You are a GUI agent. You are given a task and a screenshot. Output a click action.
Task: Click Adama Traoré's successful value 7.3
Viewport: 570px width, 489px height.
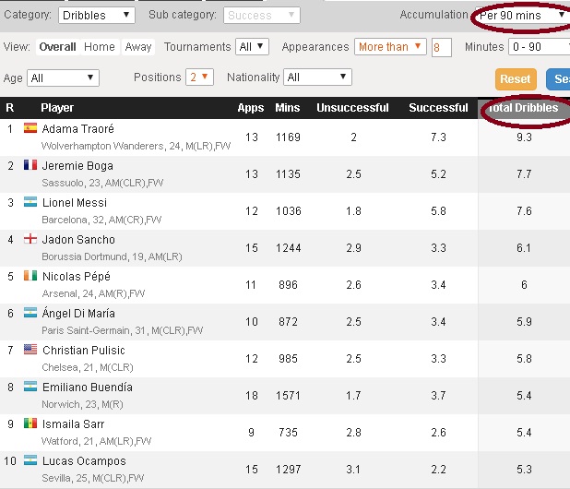pyautogui.click(x=438, y=137)
